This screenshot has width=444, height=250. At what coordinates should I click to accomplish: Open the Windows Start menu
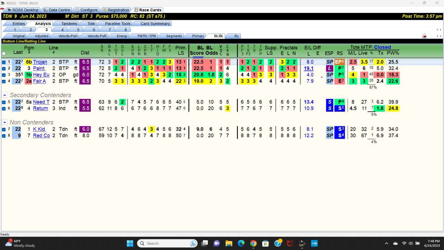pos(130,243)
